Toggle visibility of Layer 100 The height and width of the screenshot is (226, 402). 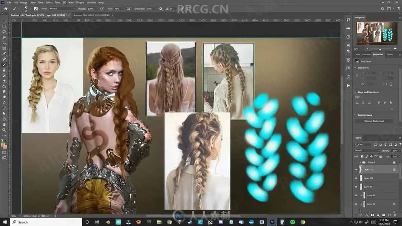(x=356, y=178)
